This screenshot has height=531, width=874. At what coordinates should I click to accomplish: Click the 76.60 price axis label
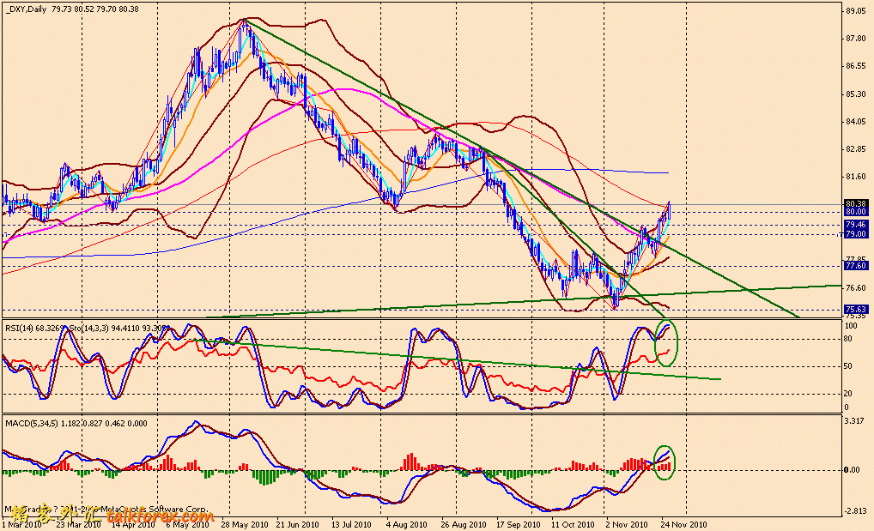point(856,287)
